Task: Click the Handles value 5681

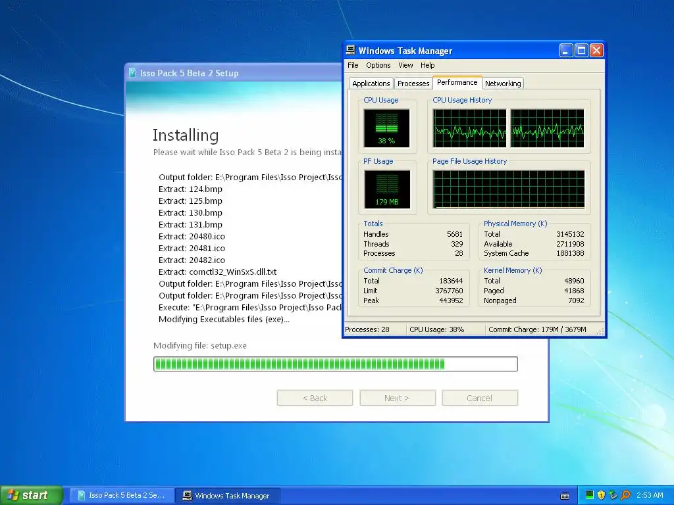Action: (455, 234)
